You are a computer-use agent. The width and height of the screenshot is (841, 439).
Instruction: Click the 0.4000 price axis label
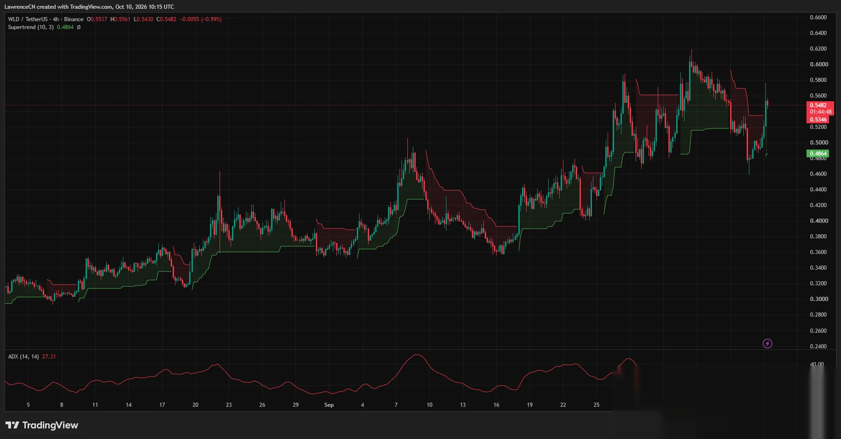818,221
